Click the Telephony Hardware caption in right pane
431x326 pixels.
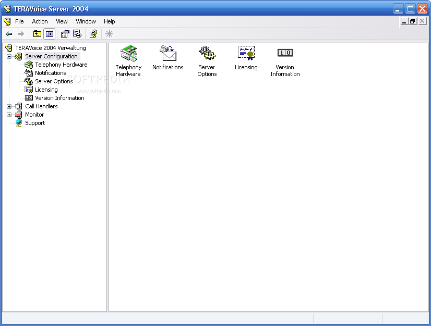pos(128,70)
